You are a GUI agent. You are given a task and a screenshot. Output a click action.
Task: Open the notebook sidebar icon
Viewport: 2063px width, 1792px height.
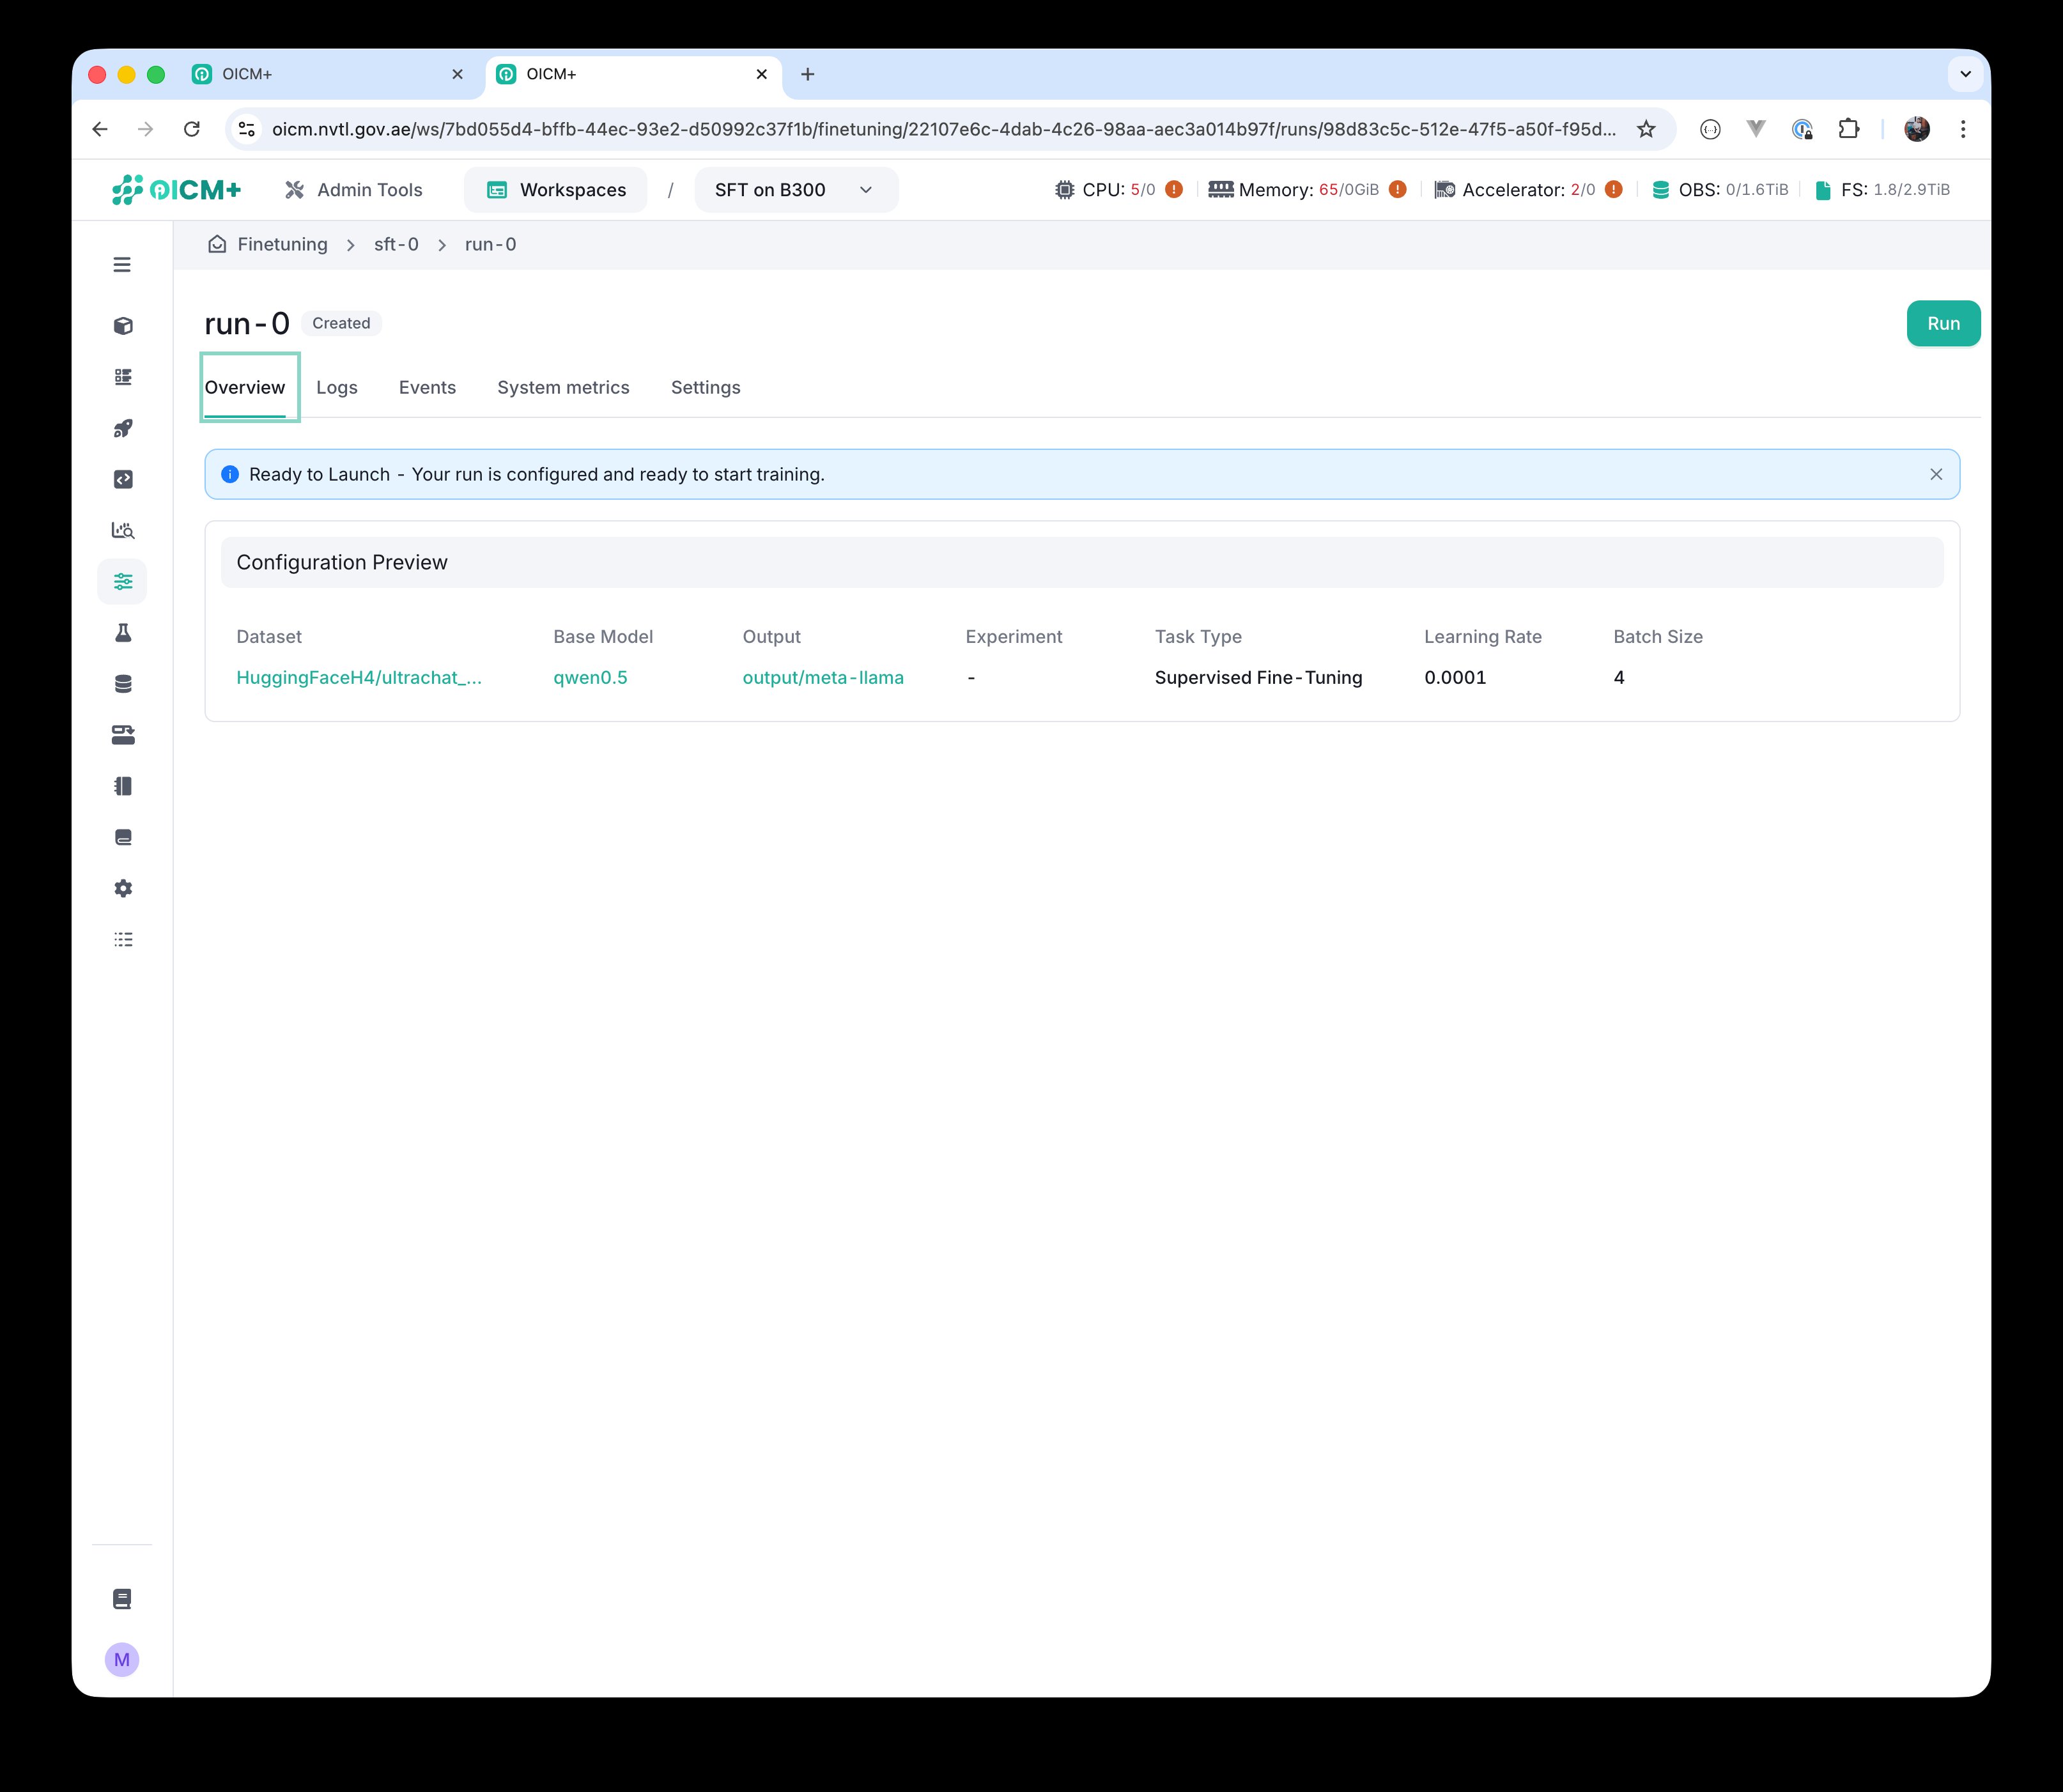(x=123, y=786)
